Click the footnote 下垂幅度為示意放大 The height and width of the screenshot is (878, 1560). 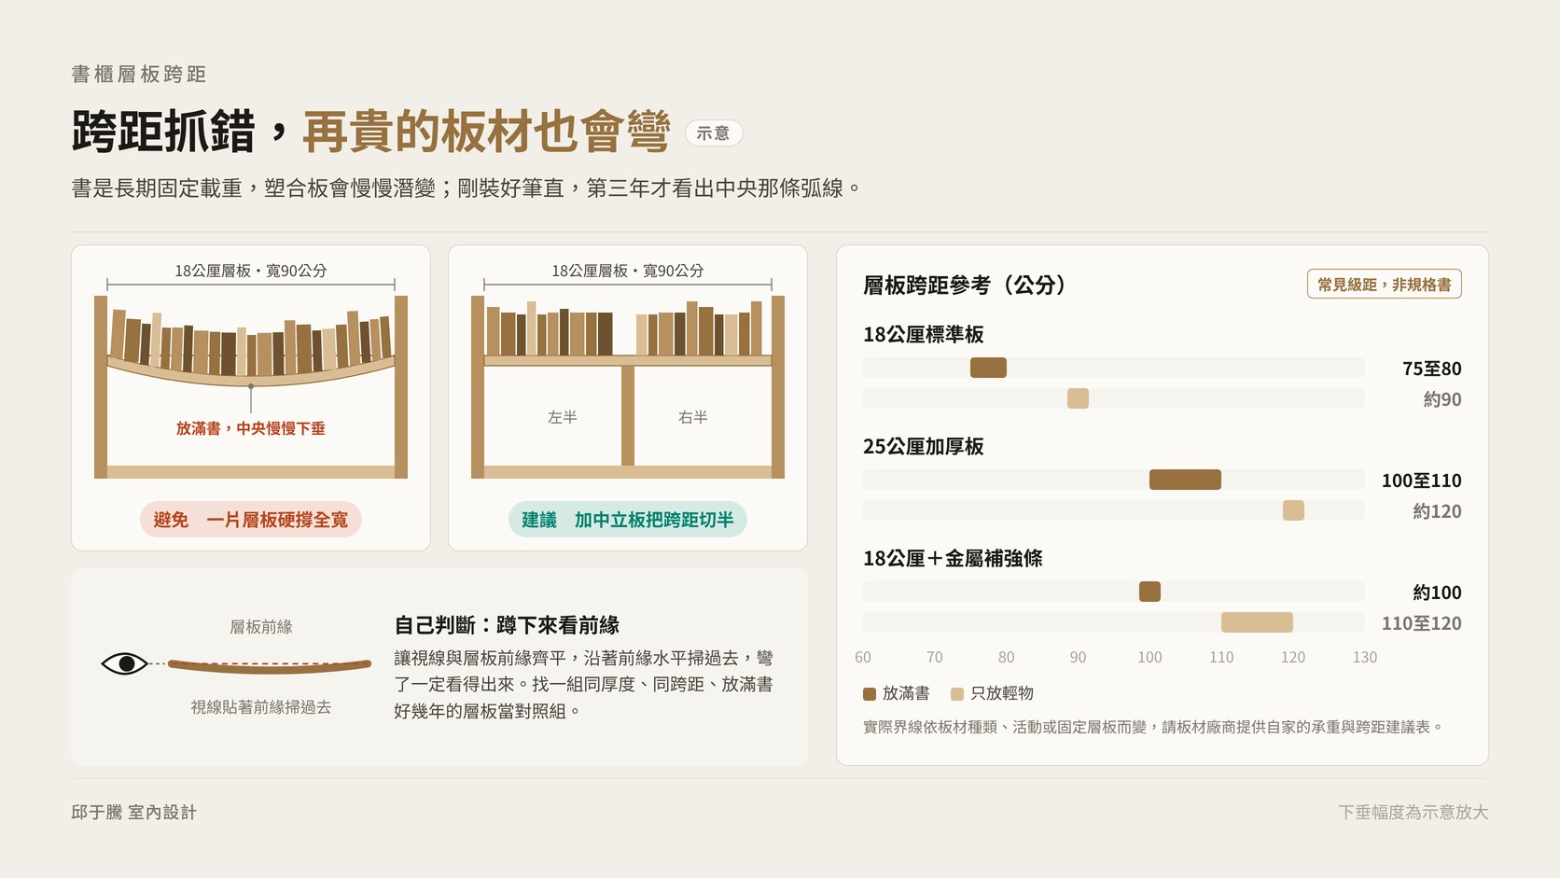point(1414,812)
